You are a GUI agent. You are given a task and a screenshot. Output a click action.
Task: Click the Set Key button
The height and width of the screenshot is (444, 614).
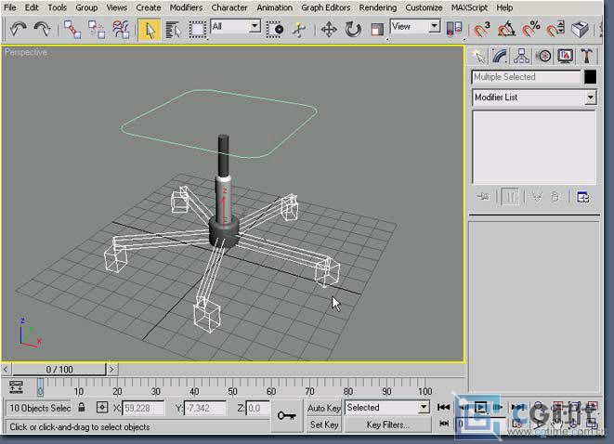click(x=324, y=424)
